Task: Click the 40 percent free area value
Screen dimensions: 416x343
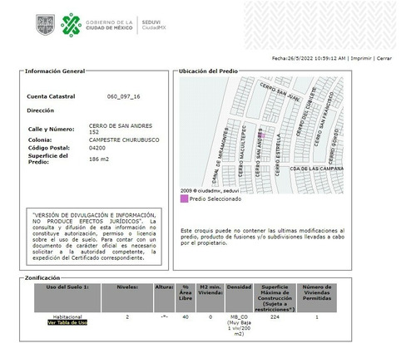Action: [186, 317]
